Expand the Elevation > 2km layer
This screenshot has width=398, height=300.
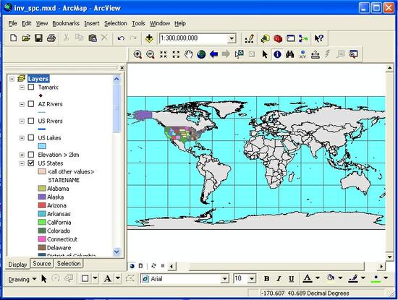click(22, 155)
